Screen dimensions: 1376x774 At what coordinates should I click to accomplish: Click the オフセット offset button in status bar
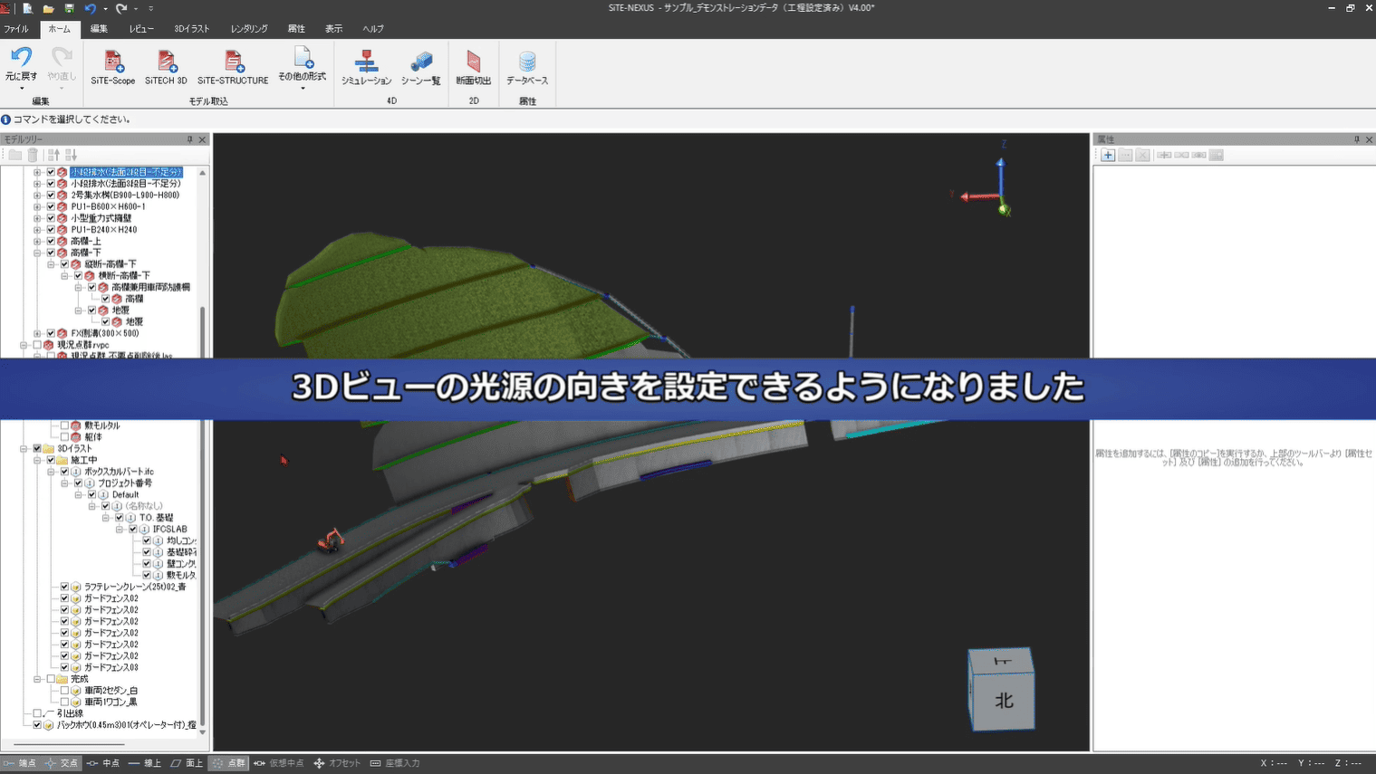tap(337, 763)
